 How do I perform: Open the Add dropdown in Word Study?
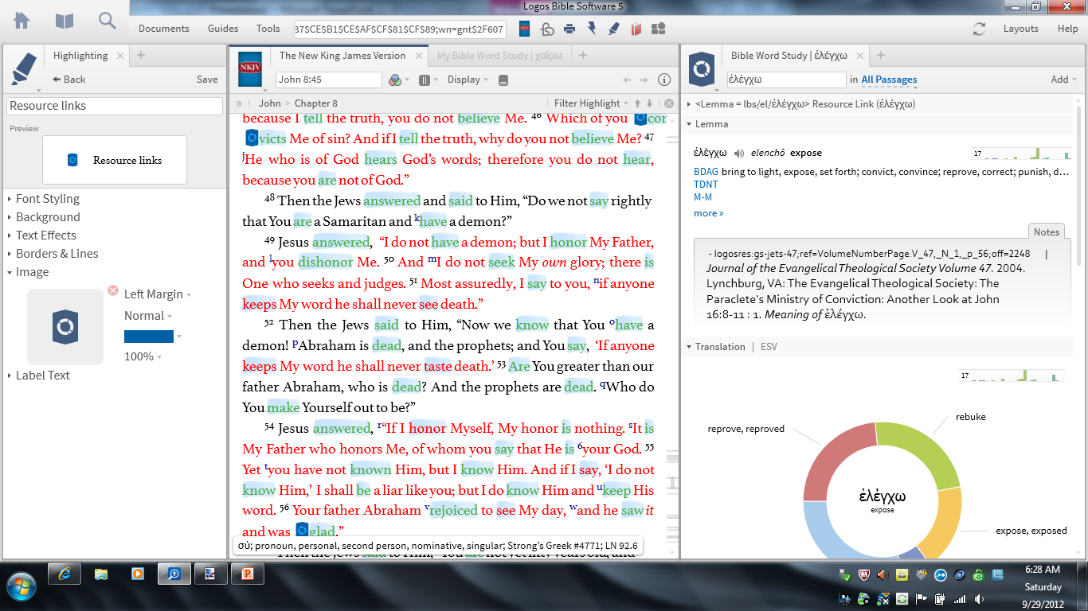click(1063, 80)
